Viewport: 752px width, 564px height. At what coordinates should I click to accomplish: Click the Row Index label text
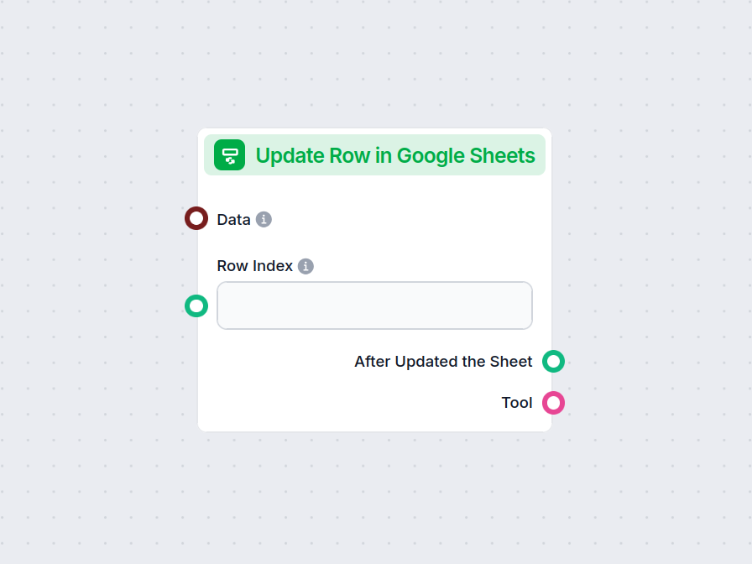point(253,265)
